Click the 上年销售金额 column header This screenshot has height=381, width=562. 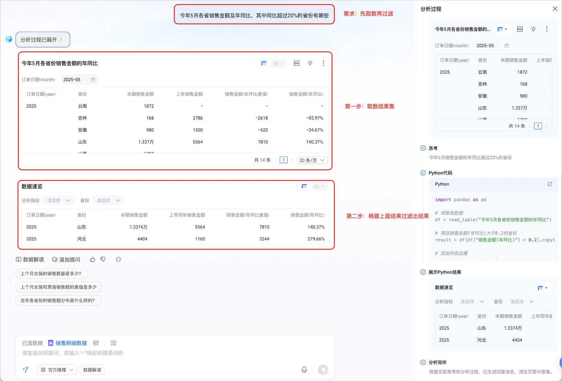189,94
